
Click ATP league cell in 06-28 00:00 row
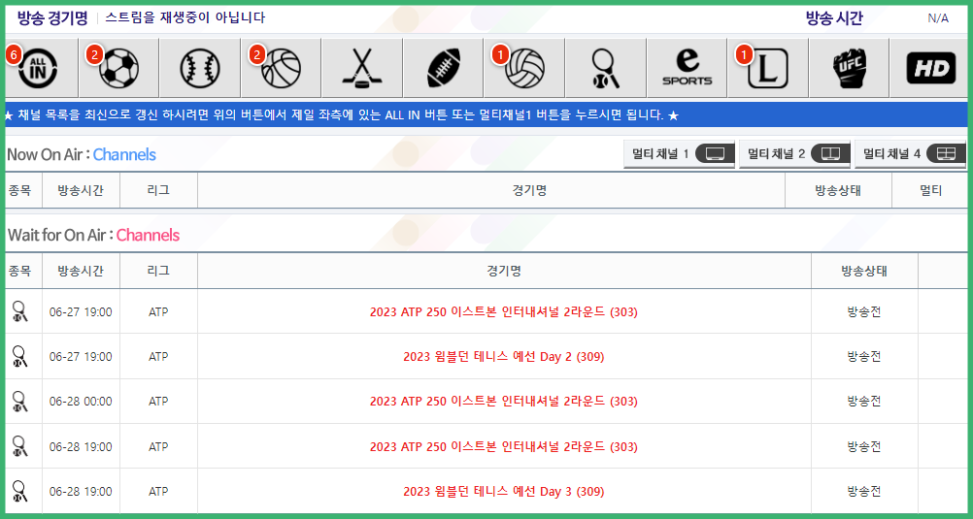click(x=158, y=402)
